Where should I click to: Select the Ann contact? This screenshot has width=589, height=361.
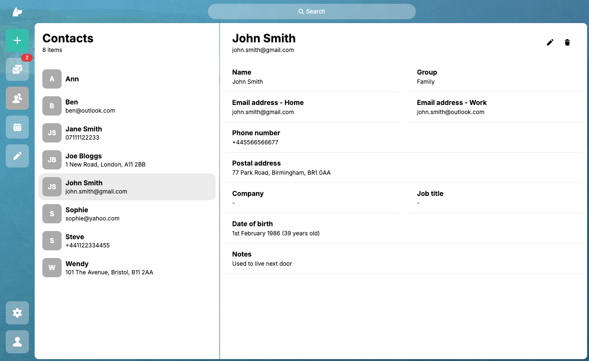[127, 79]
